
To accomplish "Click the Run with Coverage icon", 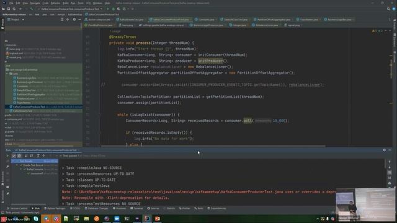I will tap(118, 9).
